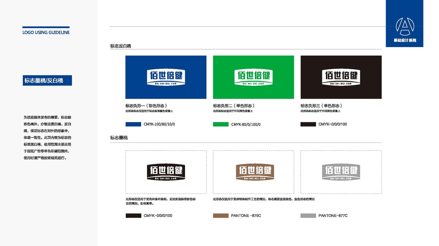Click note 此形态标志仅适用于标志标准颜色背景上
The image size is (439, 246).
pos(149,111)
